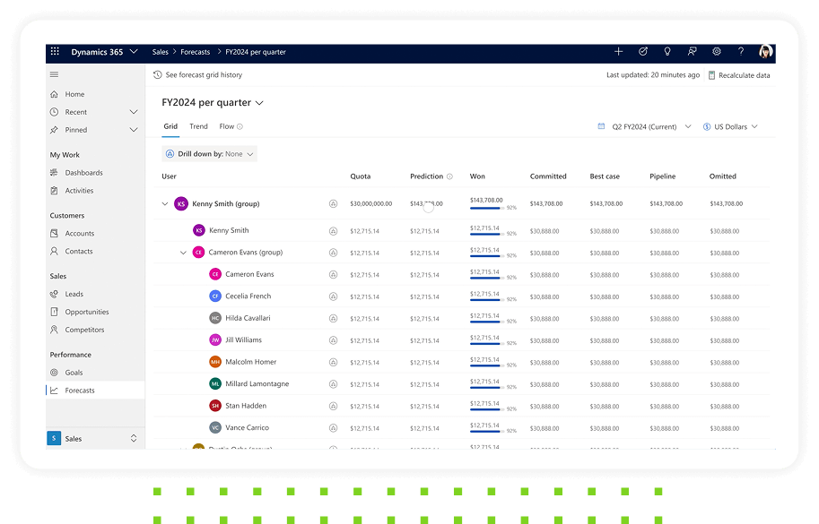Open the Dynamics 365 app switcher dropdown

(x=134, y=52)
